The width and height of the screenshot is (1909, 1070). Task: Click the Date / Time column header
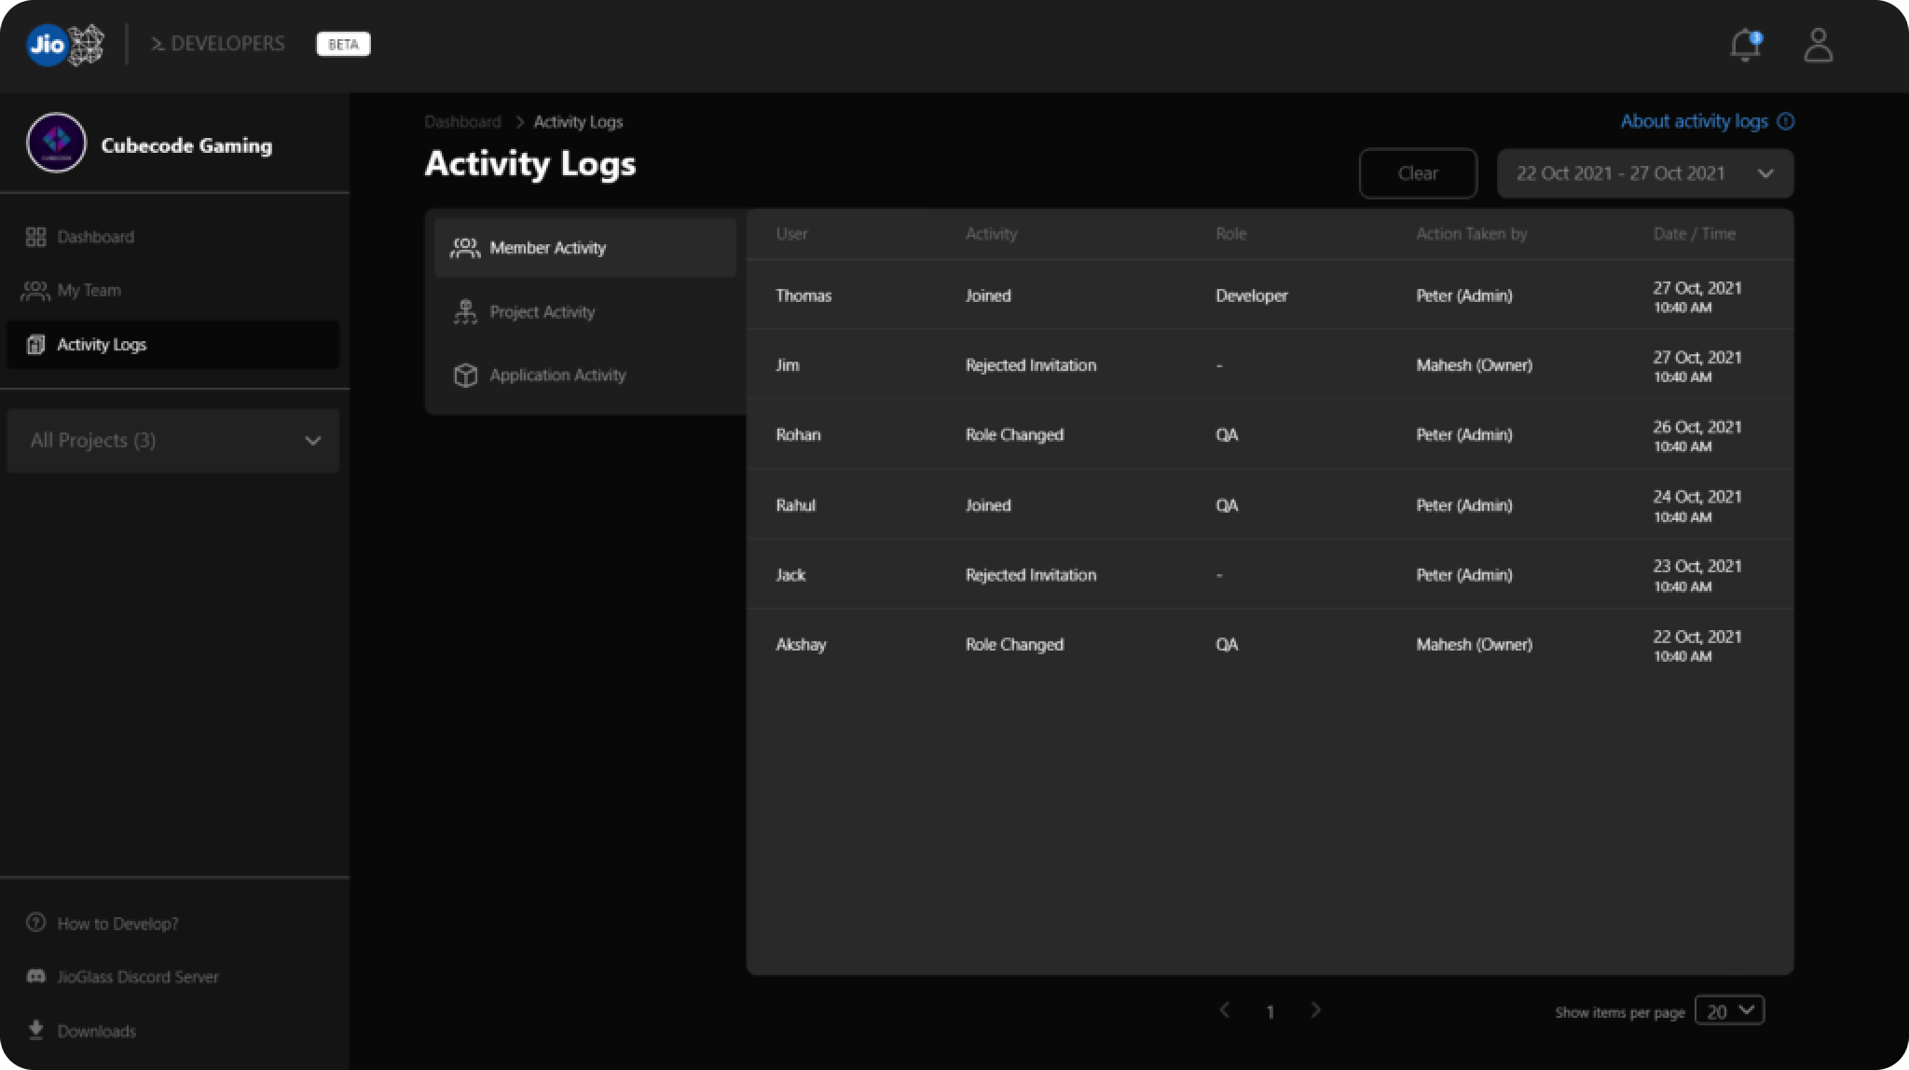click(1694, 234)
